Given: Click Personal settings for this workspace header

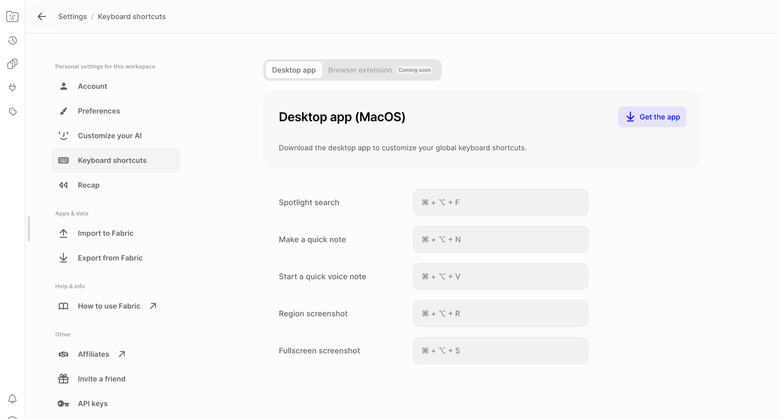Looking at the screenshot, I should point(105,66).
